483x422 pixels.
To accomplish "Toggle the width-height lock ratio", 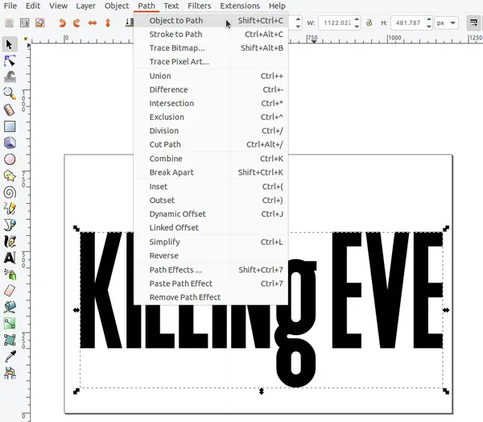I will coord(369,23).
